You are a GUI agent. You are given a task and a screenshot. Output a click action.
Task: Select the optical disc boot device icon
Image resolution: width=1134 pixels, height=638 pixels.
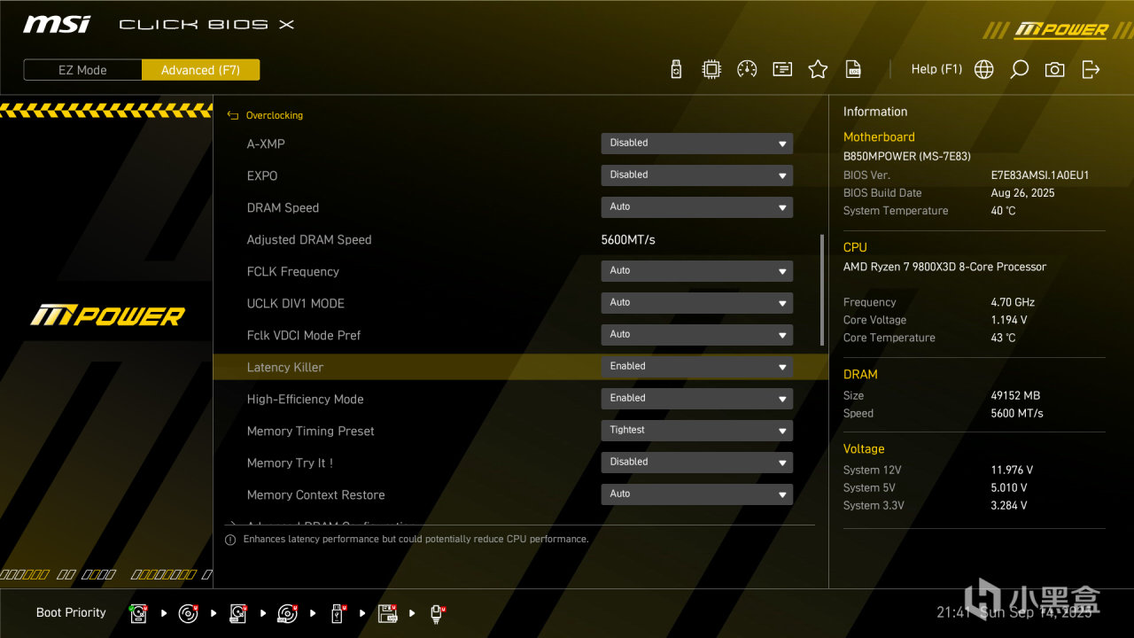[x=189, y=613]
